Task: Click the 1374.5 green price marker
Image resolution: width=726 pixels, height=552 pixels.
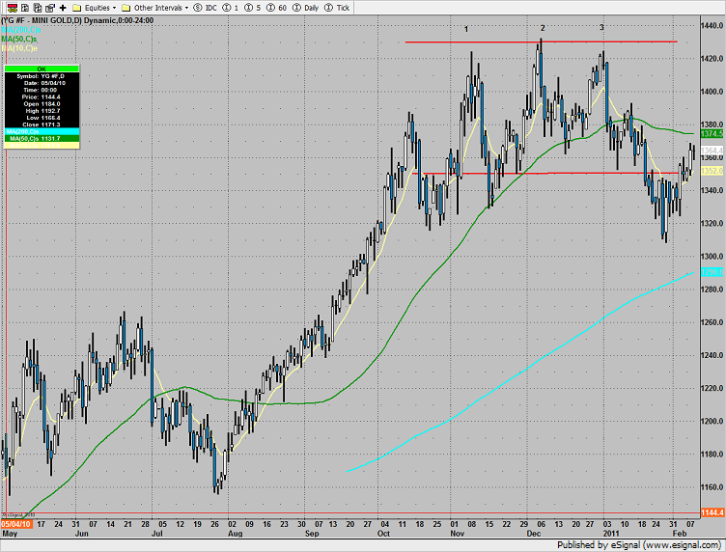Action: click(x=712, y=134)
